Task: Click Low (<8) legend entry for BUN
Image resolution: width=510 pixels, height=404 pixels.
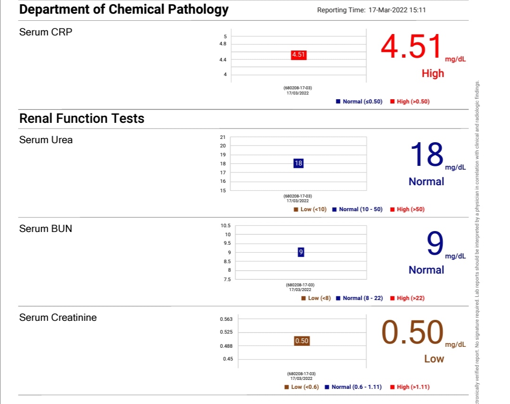Action: pyautogui.click(x=316, y=298)
